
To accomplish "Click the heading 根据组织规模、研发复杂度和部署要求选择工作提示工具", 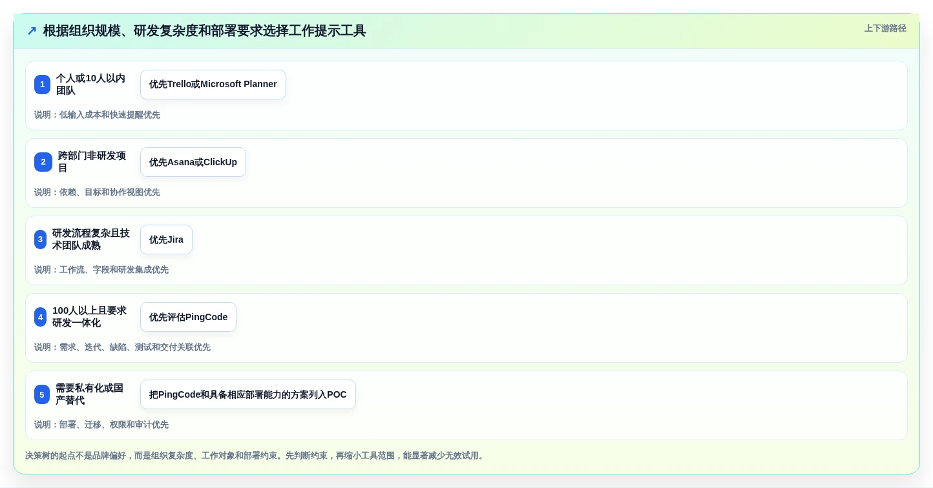I will [x=204, y=31].
